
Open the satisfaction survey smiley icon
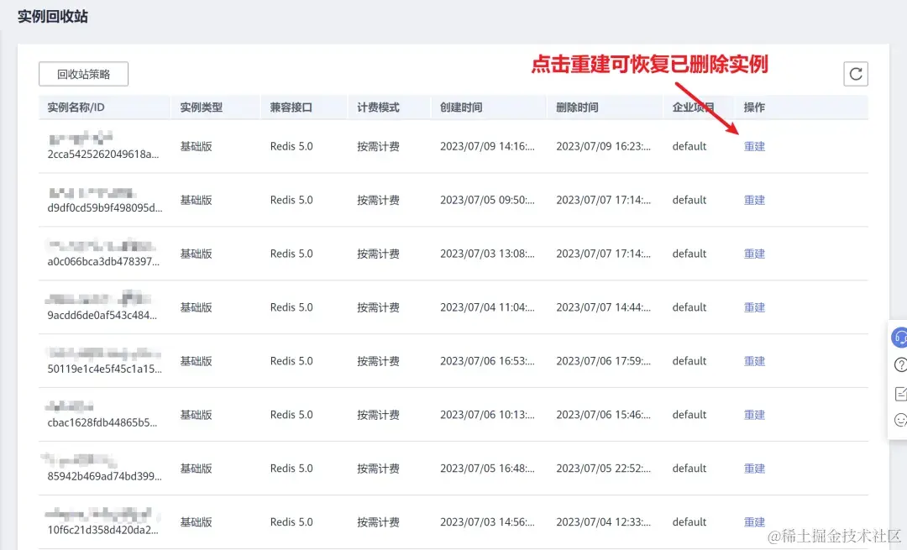click(898, 420)
